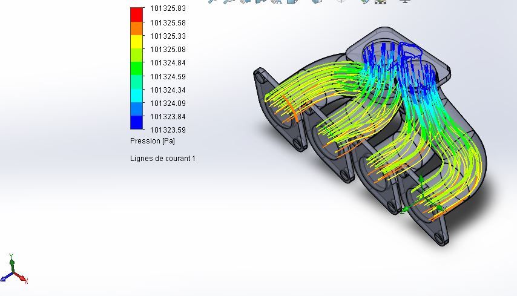This screenshot has height=296, width=517.
Task: Click the Pression [Pa] legend title
Action: tap(152, 141)
